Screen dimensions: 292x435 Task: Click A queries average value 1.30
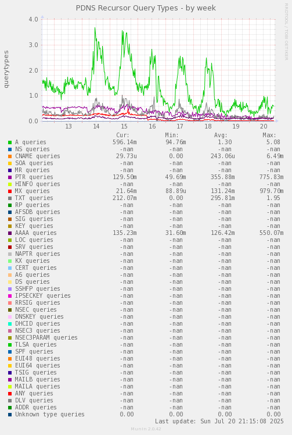click(x=225, y=142)
